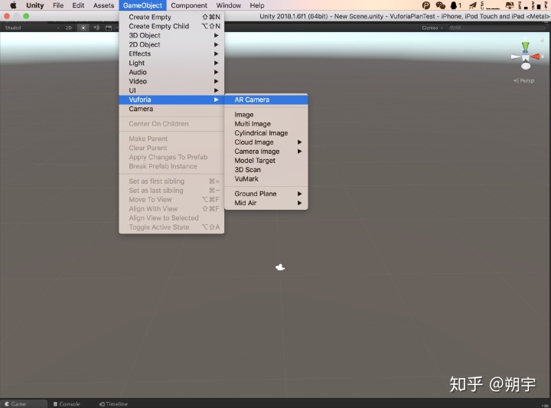Switch to the Console tab
Screen dimensions: 551x408
[67, 403]
